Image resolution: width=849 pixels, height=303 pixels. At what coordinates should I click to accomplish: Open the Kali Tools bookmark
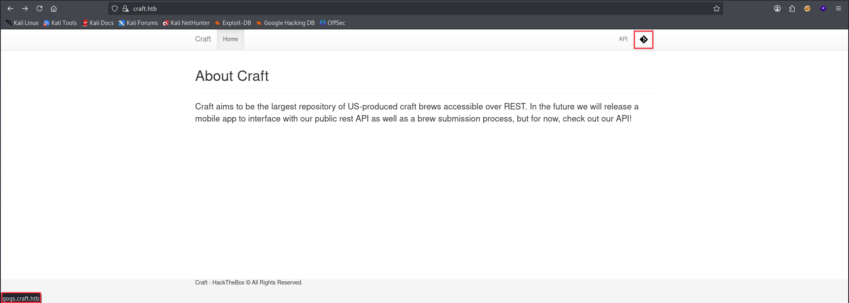click(60, 23)
